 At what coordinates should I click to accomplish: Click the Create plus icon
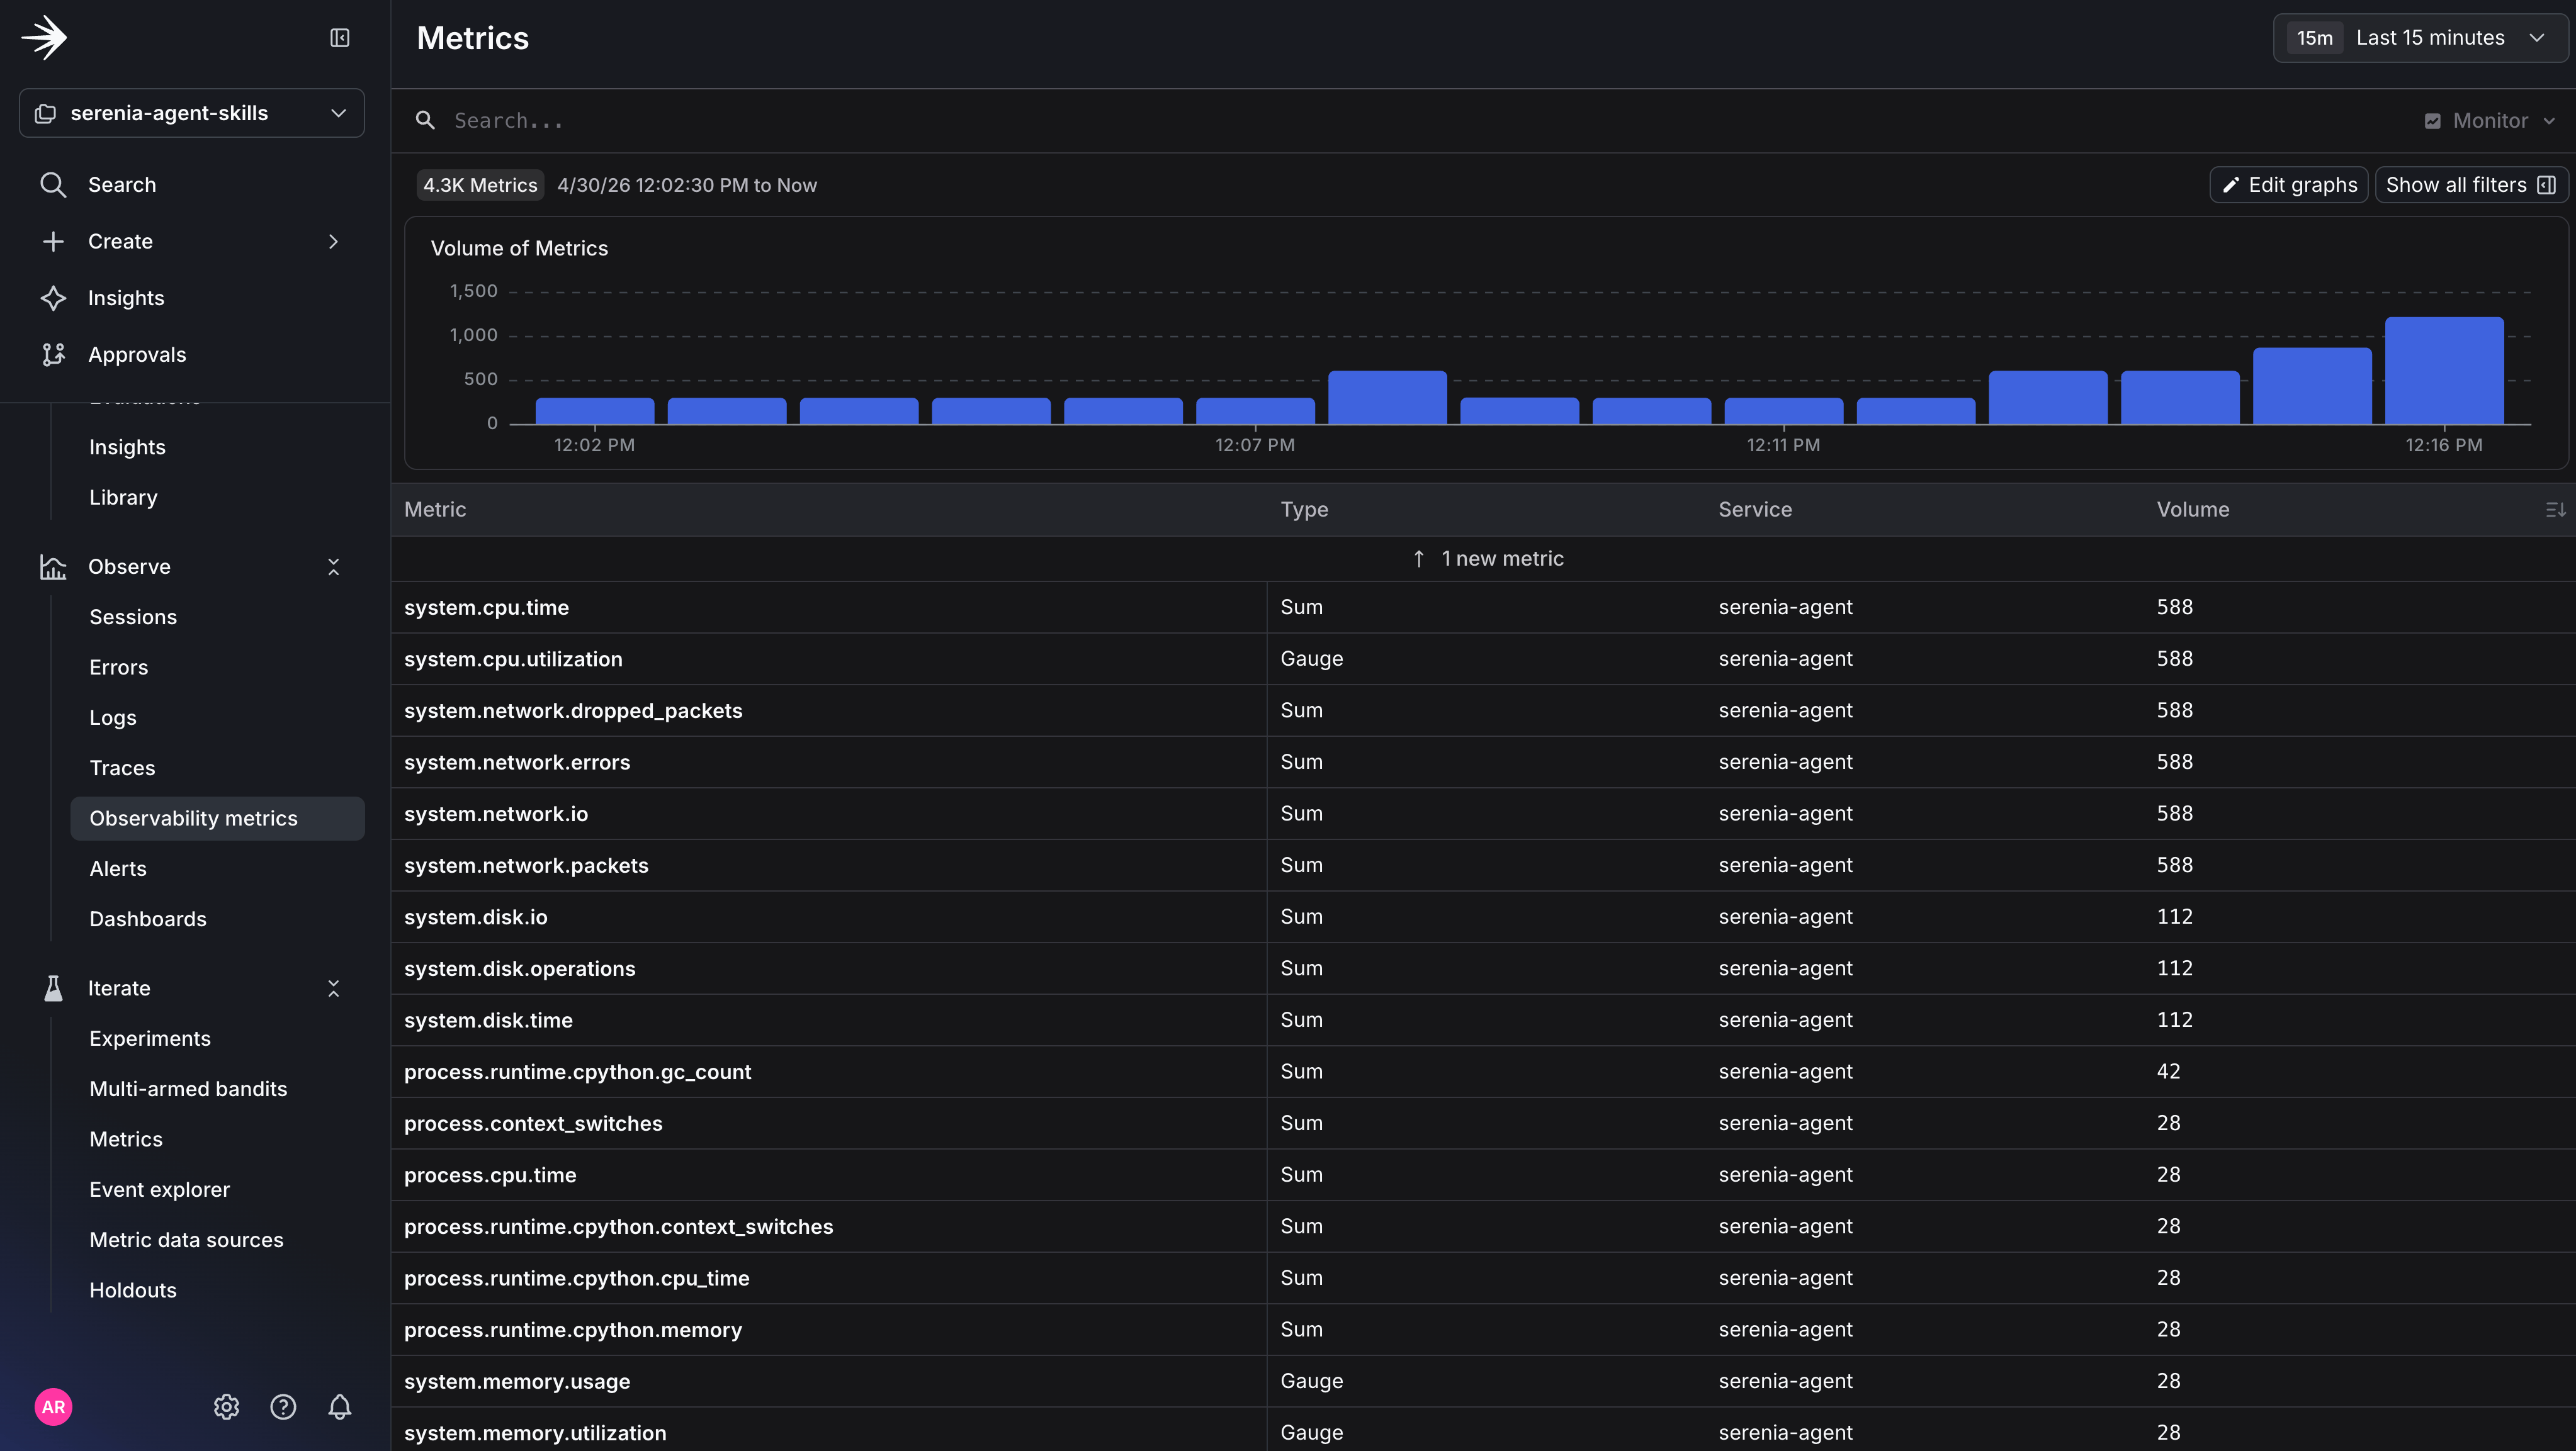click(x=53, y=242)
